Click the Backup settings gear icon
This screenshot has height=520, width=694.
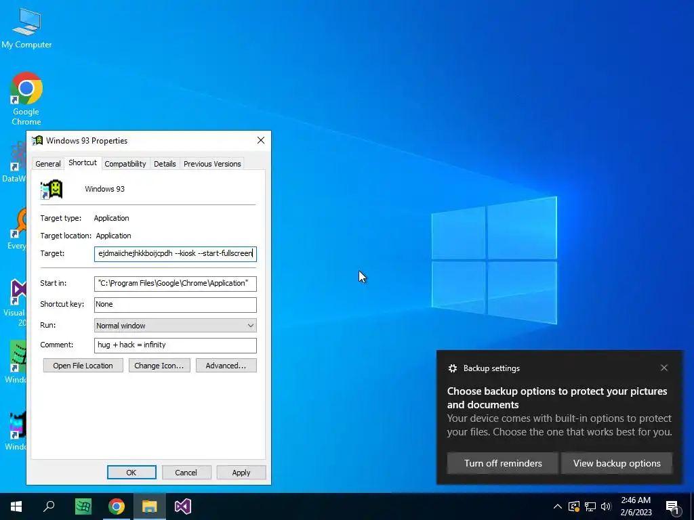452,368
